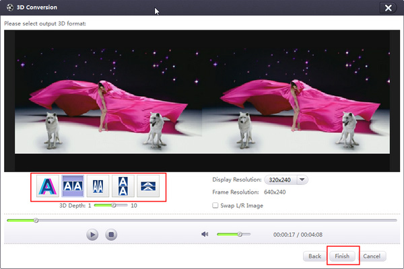The width and height of the screenshot is (404, 269).
Task: Close the 3D Conversion window
Action: [387, 8]
